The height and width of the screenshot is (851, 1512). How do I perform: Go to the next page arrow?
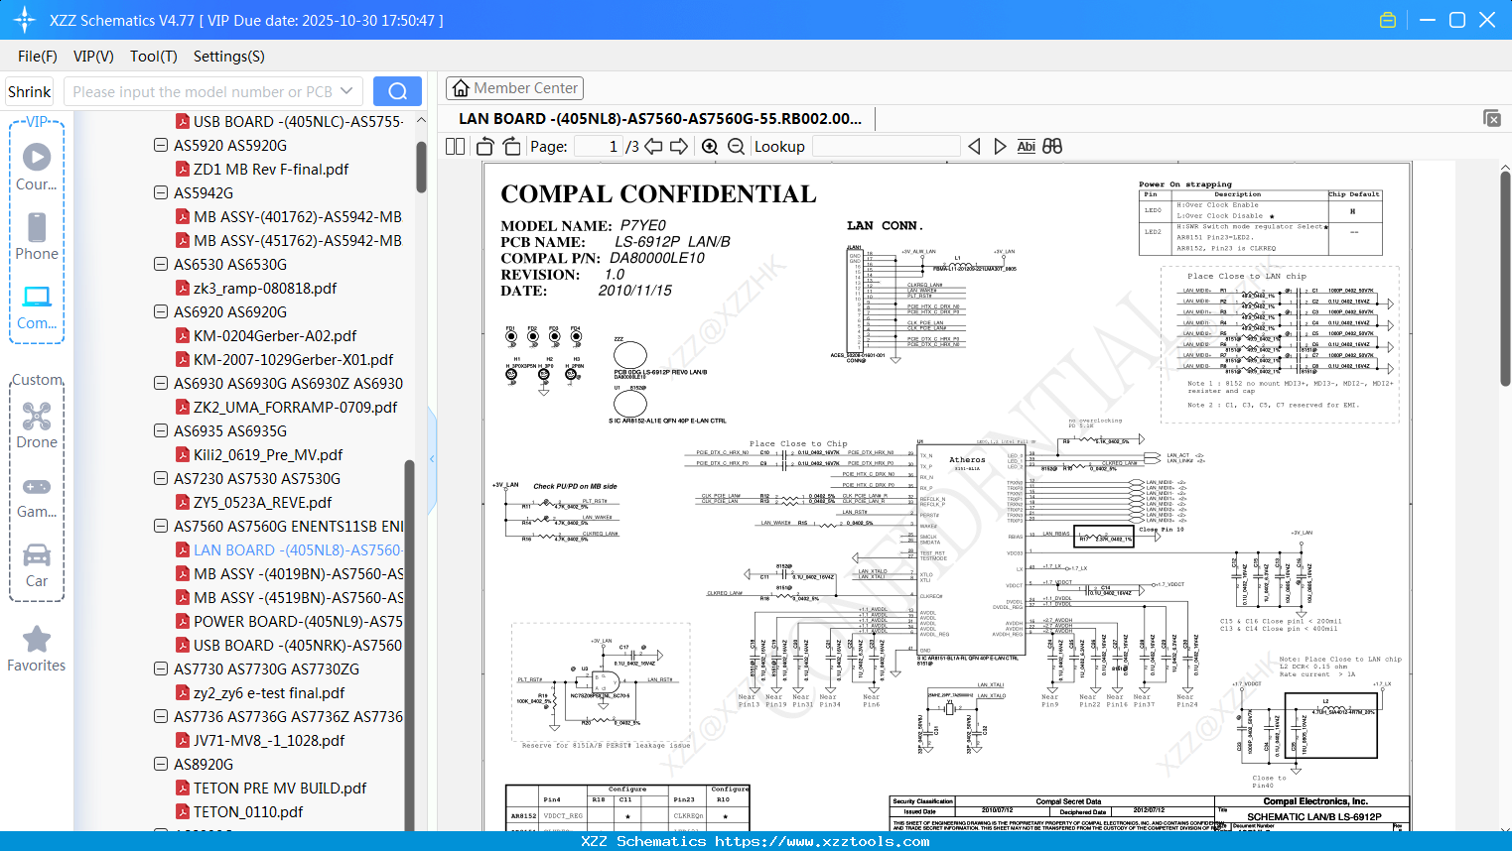pyautogui.click(x=679, y=146)
